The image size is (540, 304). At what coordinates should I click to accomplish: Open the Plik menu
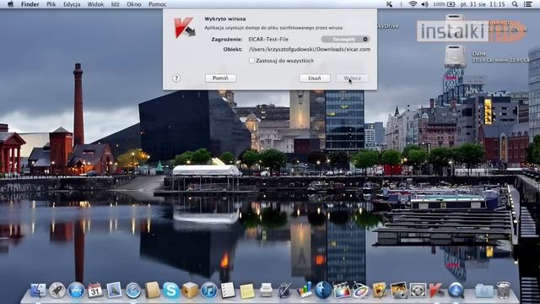click(x=51, y=4)
